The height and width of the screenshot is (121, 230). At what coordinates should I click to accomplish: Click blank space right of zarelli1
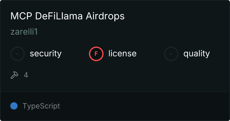[x=121, y=32]
